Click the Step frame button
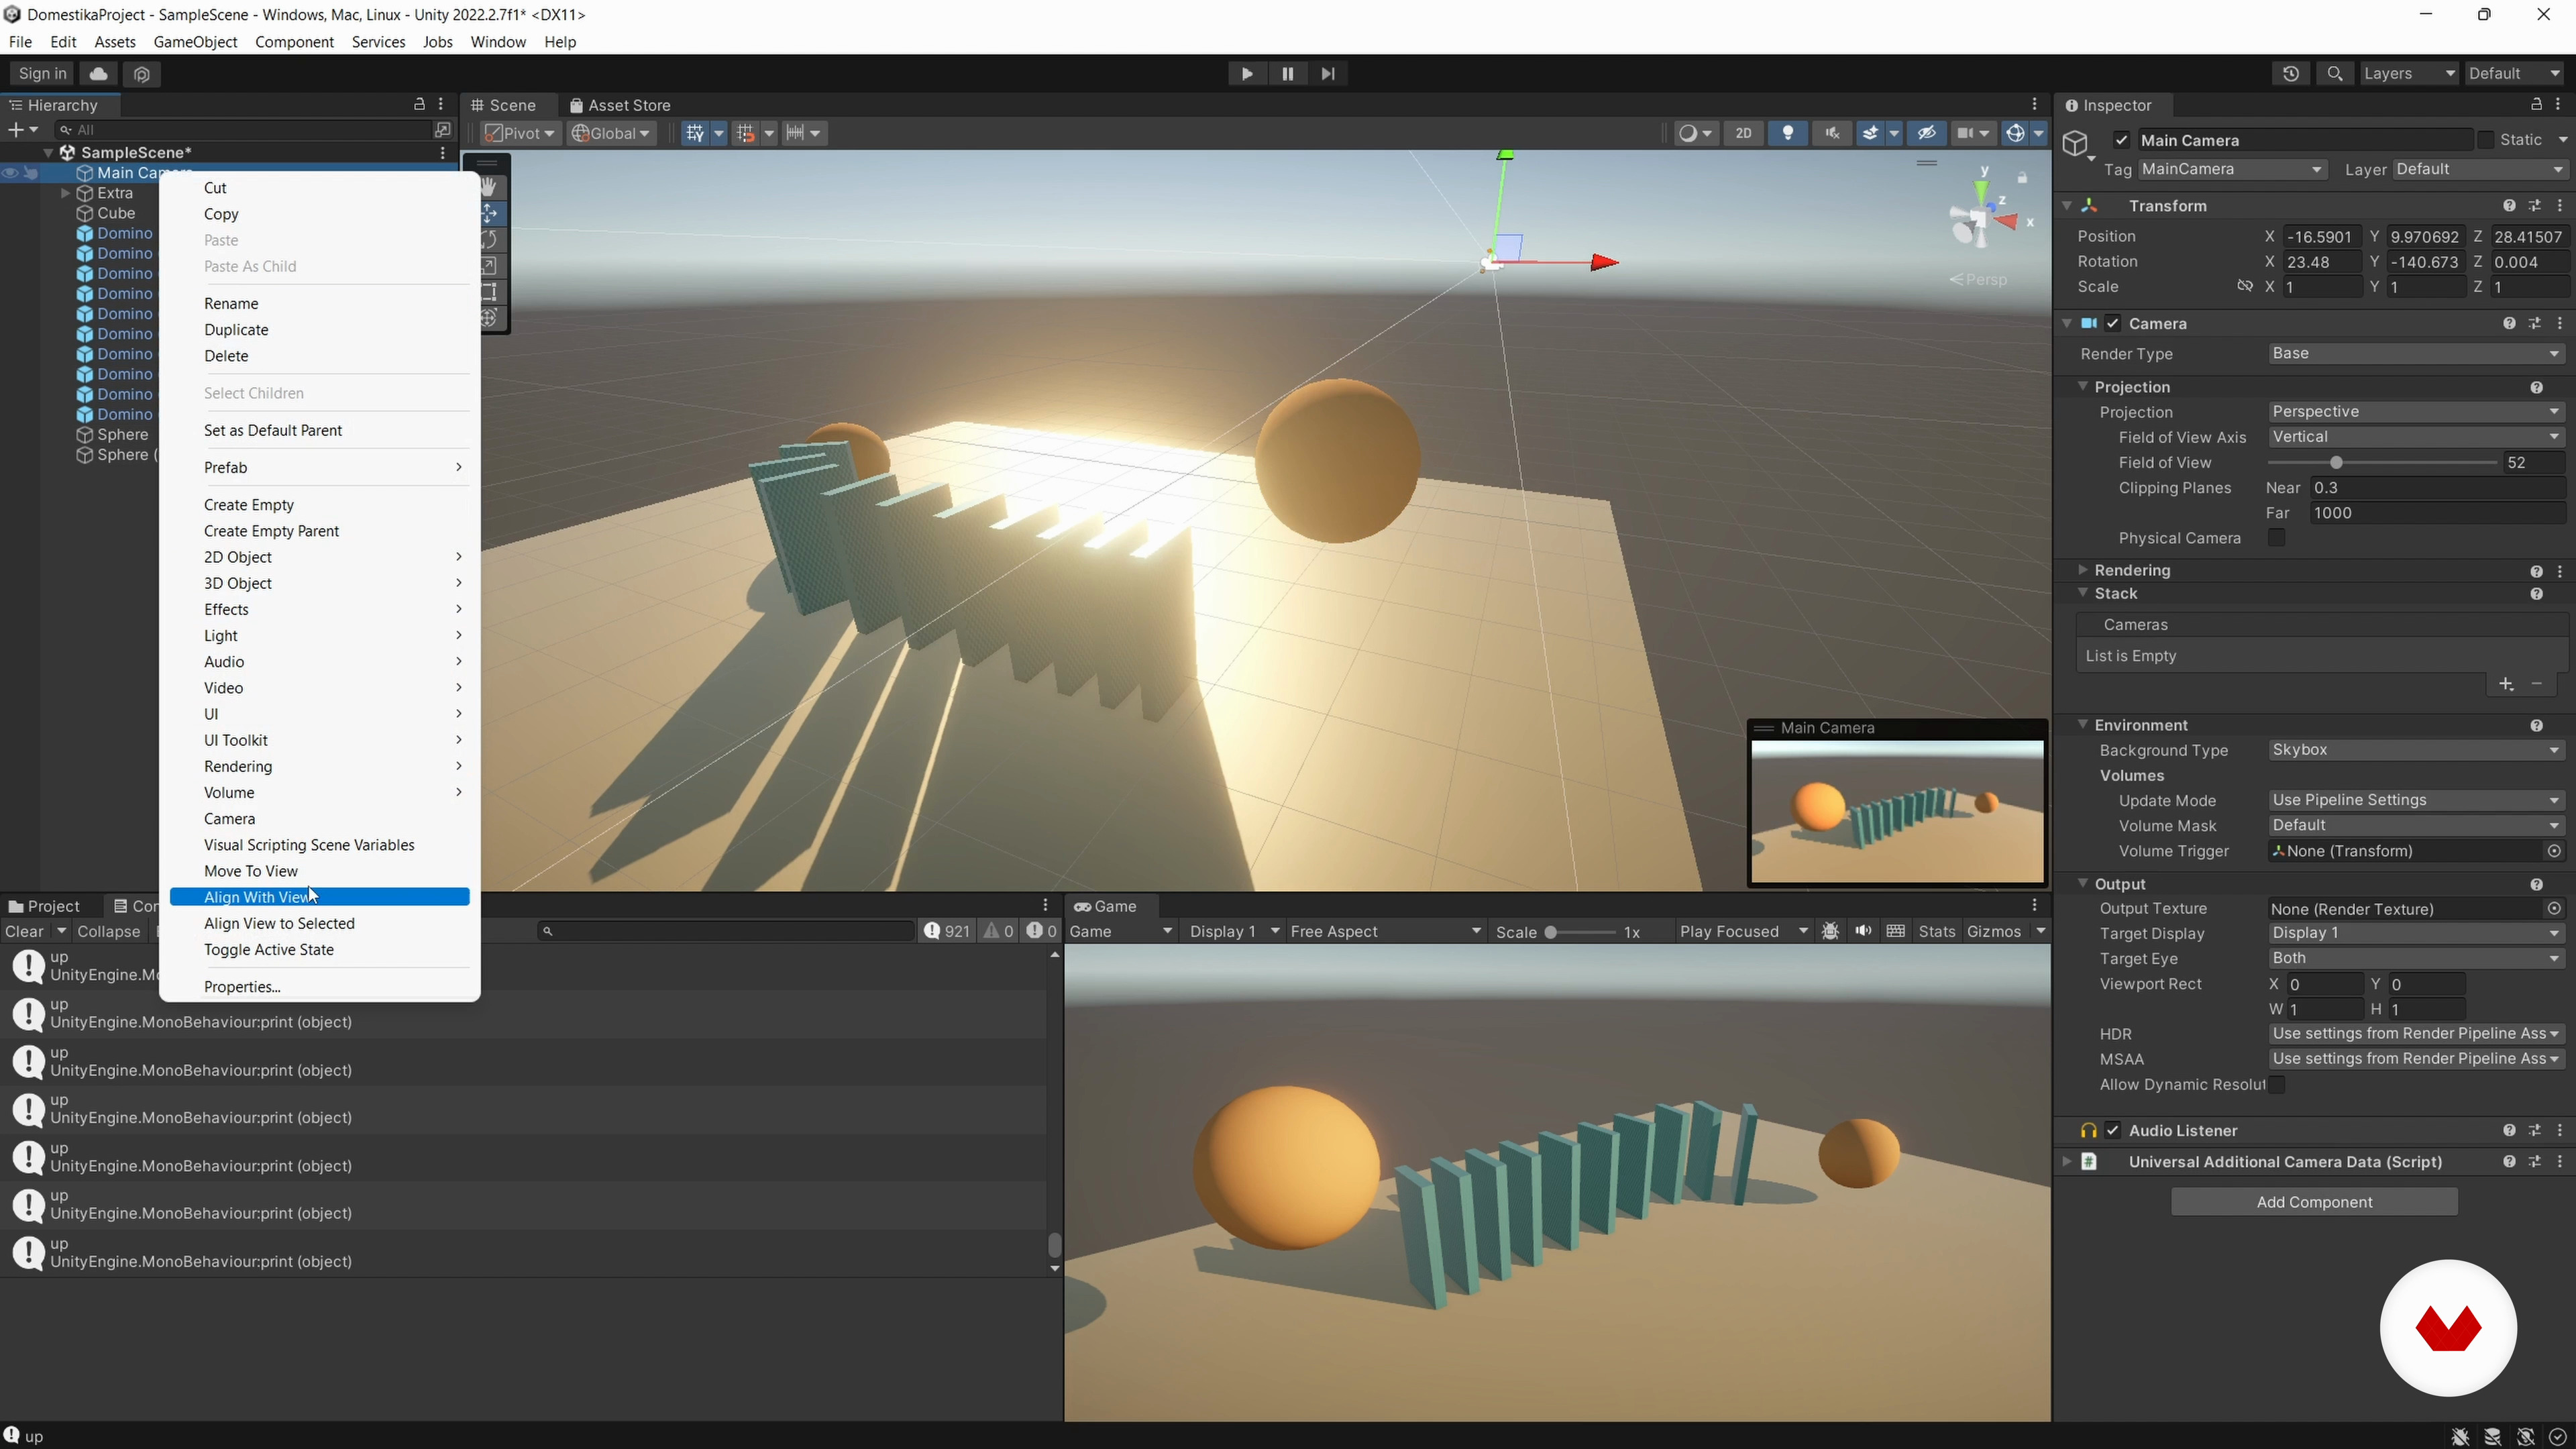The height and width of the screenshot is (1449, 2576). 1328,73
